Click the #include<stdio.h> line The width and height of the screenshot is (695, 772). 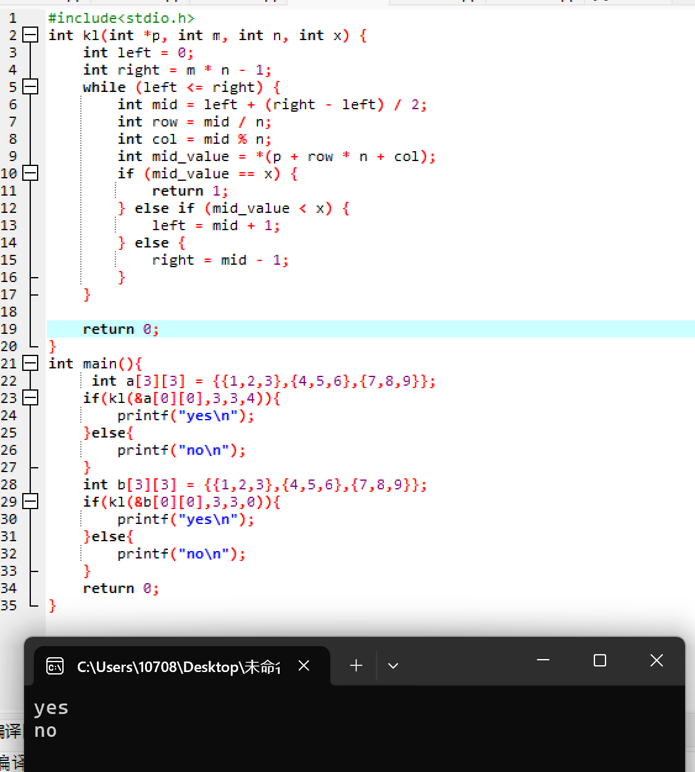point(121,19)
